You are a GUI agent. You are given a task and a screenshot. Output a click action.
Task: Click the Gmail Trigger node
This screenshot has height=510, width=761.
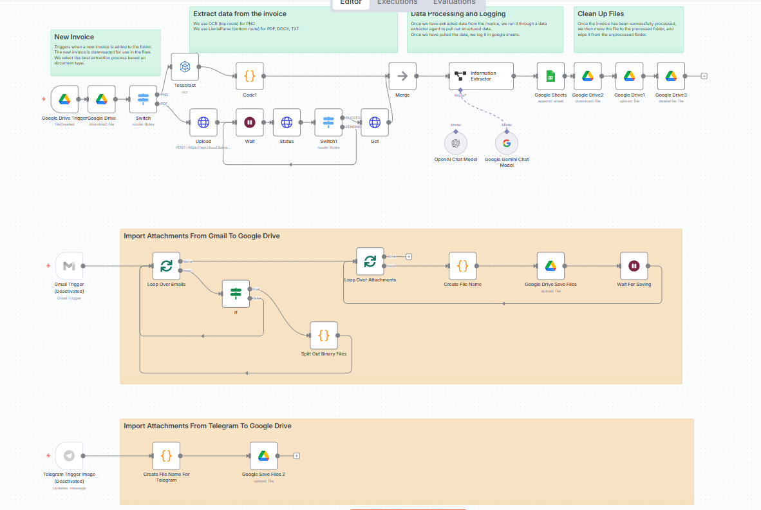coord(69,265)
